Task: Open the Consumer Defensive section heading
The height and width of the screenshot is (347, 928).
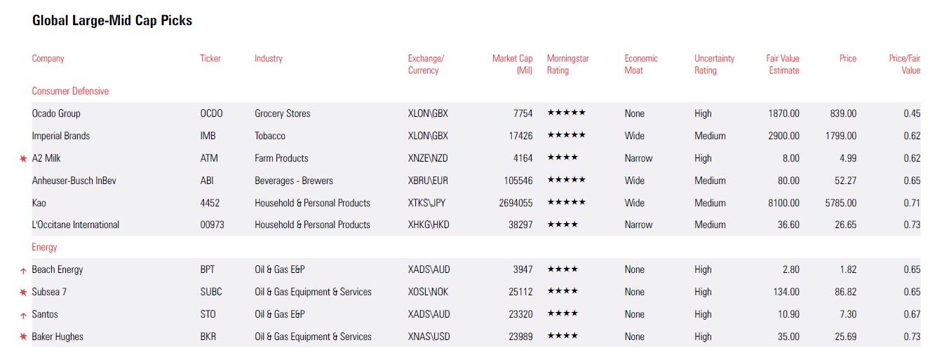Action: 70,91
